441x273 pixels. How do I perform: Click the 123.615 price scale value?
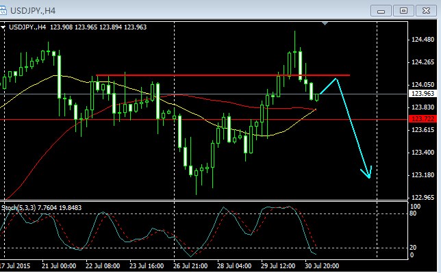[423, 129]
